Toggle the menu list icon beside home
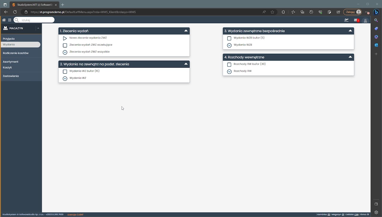382x217 pixels. coord(10,20)
